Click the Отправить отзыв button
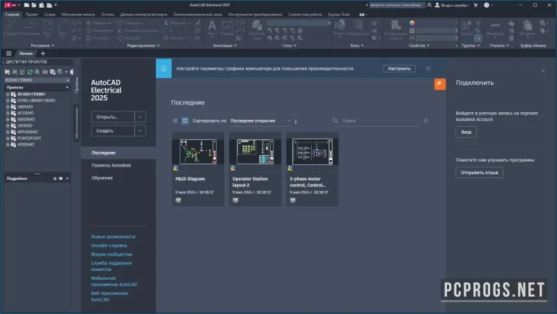557x314 pixels. (x=479, y=173)
